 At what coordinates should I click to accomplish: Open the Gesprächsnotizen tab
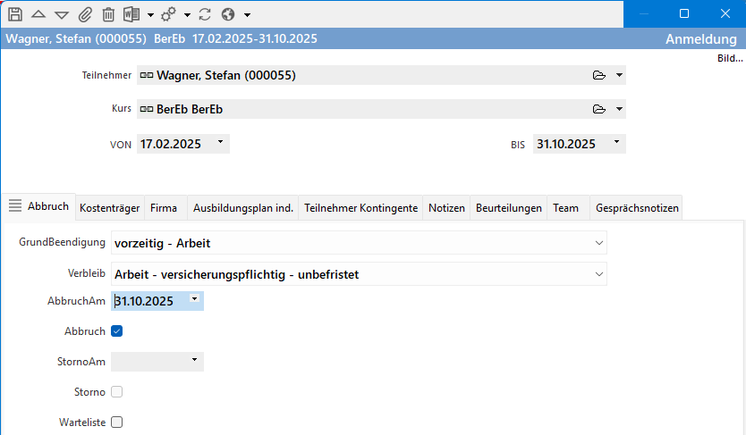[x=637, y=208]
